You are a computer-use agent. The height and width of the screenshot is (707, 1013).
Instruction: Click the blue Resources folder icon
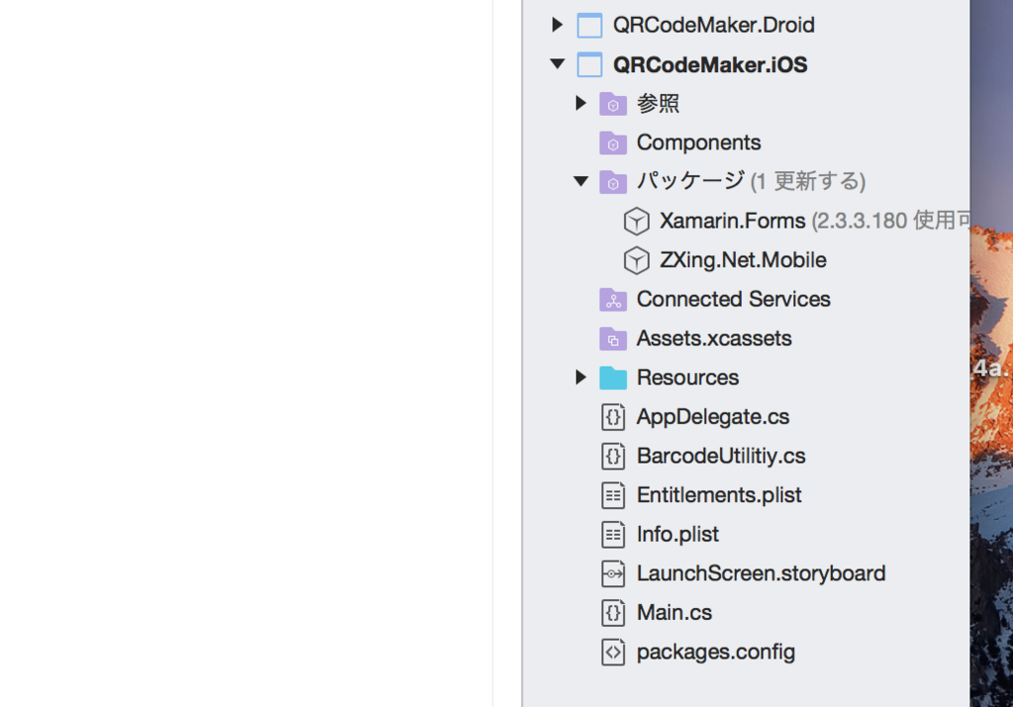(x=613, y=378)
